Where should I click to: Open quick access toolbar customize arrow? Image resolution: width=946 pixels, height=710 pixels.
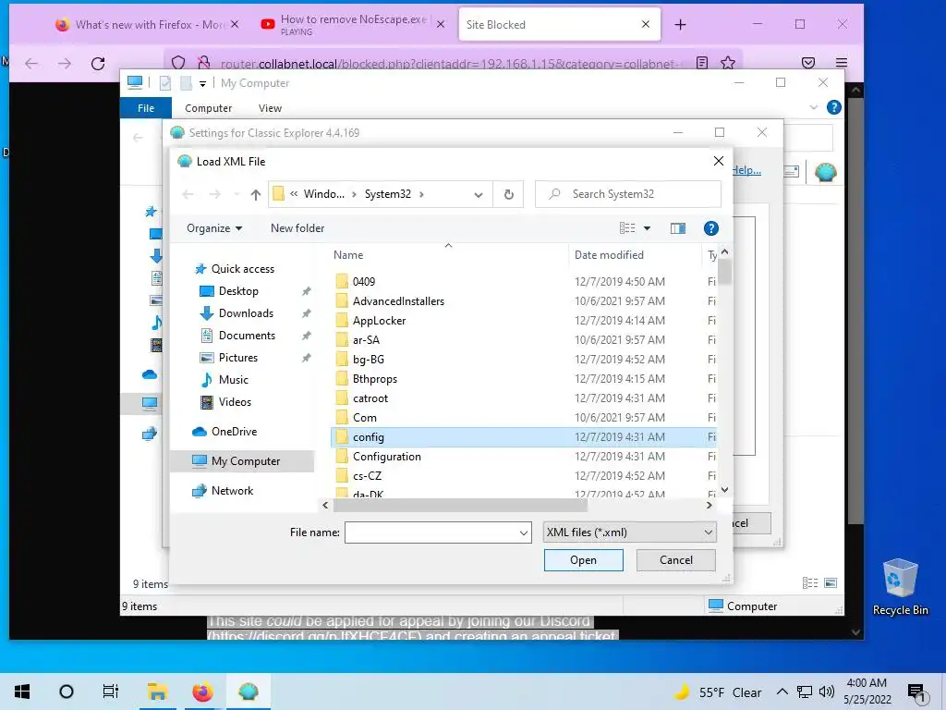(x=202, y=83)
